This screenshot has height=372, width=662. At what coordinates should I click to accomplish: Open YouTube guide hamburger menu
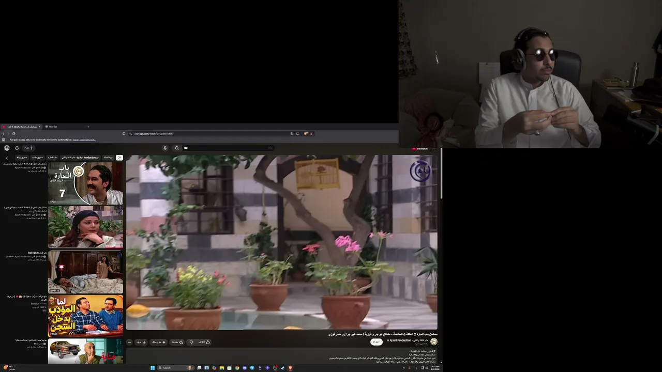coord(434,148)
